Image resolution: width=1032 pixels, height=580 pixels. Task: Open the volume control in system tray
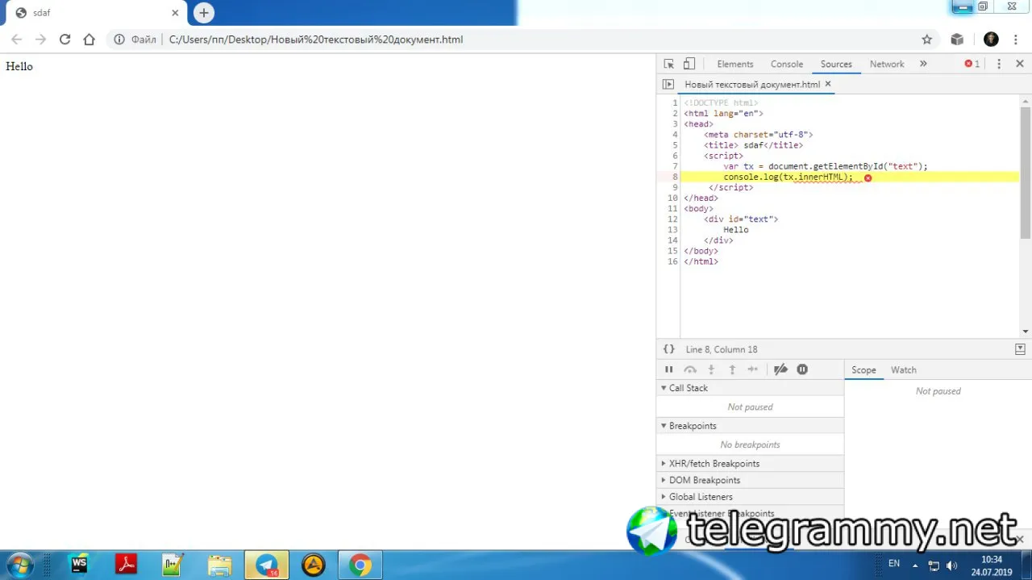pyautogui.click(x=951, y=565)
